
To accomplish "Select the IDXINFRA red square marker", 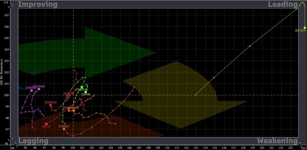I will click(50, 105).
